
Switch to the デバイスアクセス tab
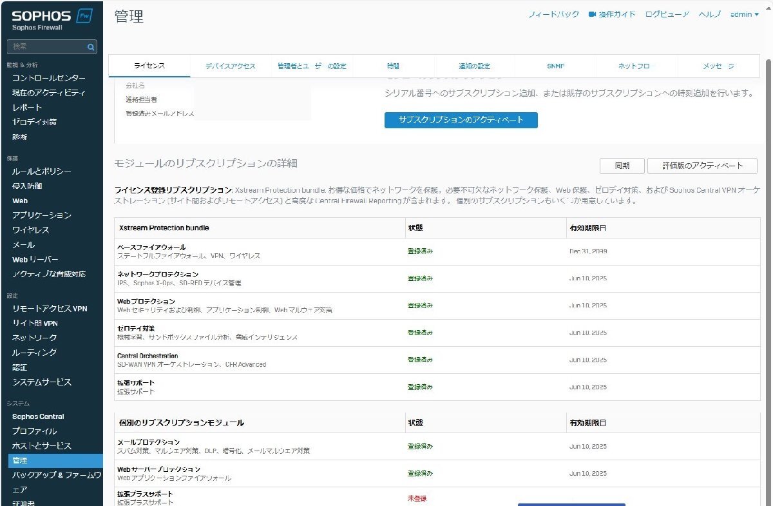(231, 66)
